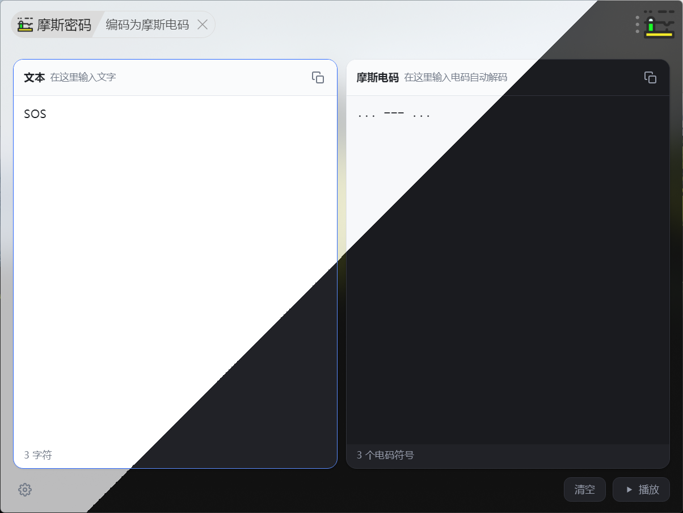Copy the text panel content
The width and height of the screenshot is (683, 513).
(x=318, y=78)
